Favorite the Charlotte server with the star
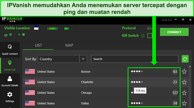This screenshot has width=194, height=108. tap(184, 82)
